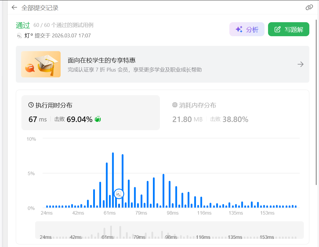The image size is (319, 247).
Task: Click the 全部提交记录 header title
Action: coord(40,8)
